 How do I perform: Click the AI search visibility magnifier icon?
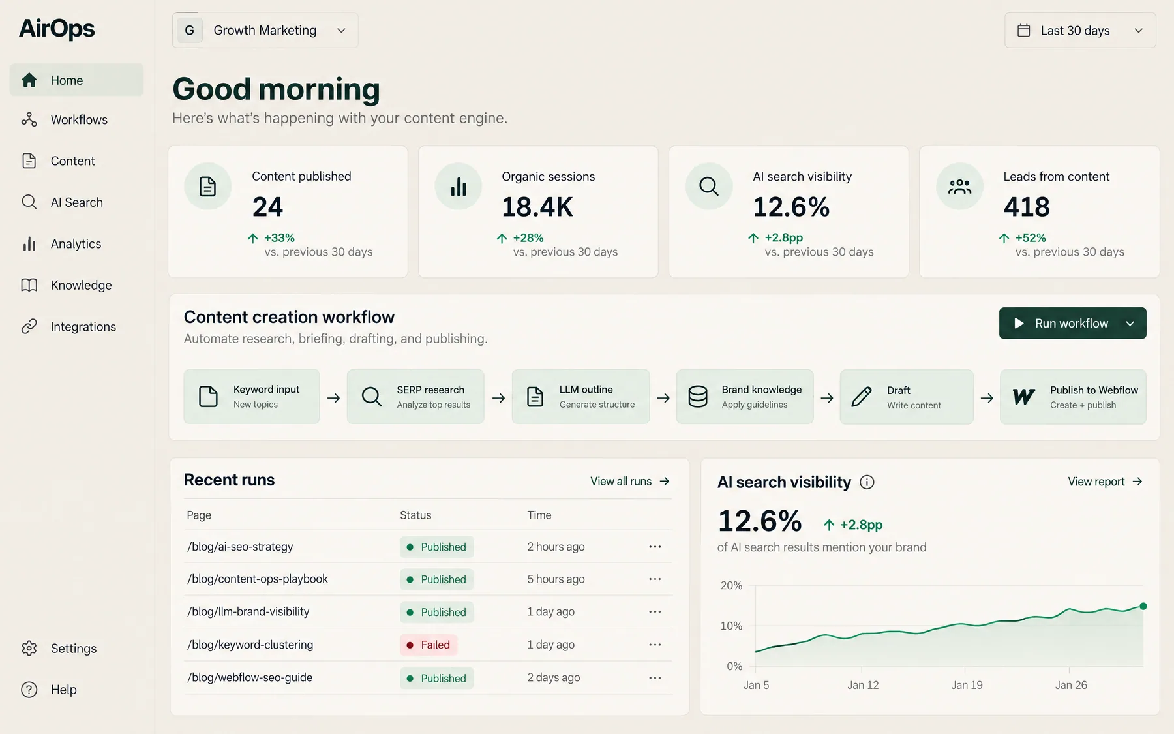click(709, 186)
